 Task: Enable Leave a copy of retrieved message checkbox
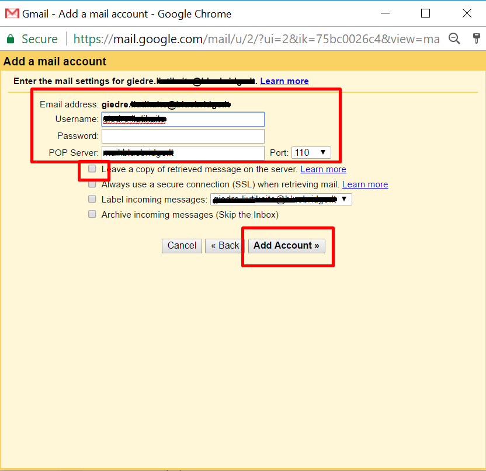click(x=92, y=169)
